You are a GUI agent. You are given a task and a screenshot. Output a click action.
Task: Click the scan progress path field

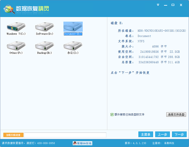[x=65, y=135]
